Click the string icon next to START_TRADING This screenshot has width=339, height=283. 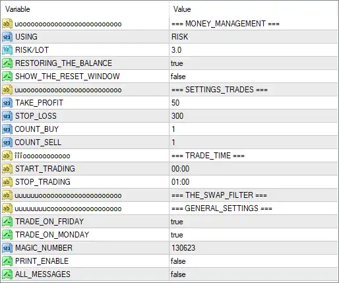[x=7, y=169]
